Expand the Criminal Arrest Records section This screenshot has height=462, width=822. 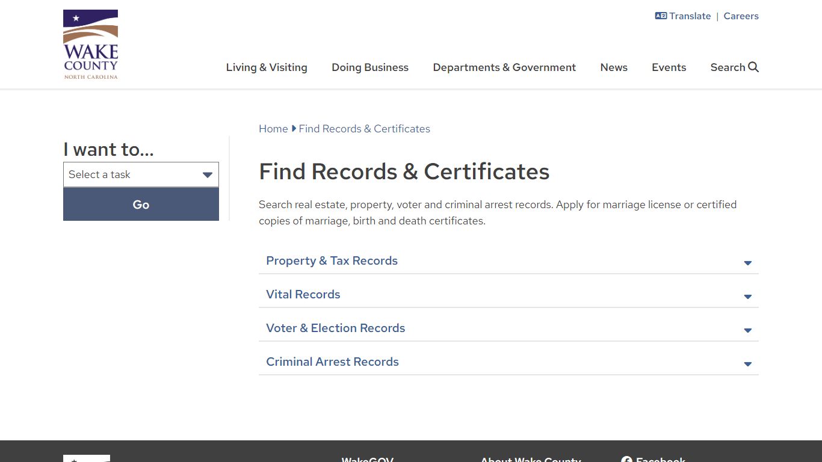pyautogui.click(x=508, y=362)
